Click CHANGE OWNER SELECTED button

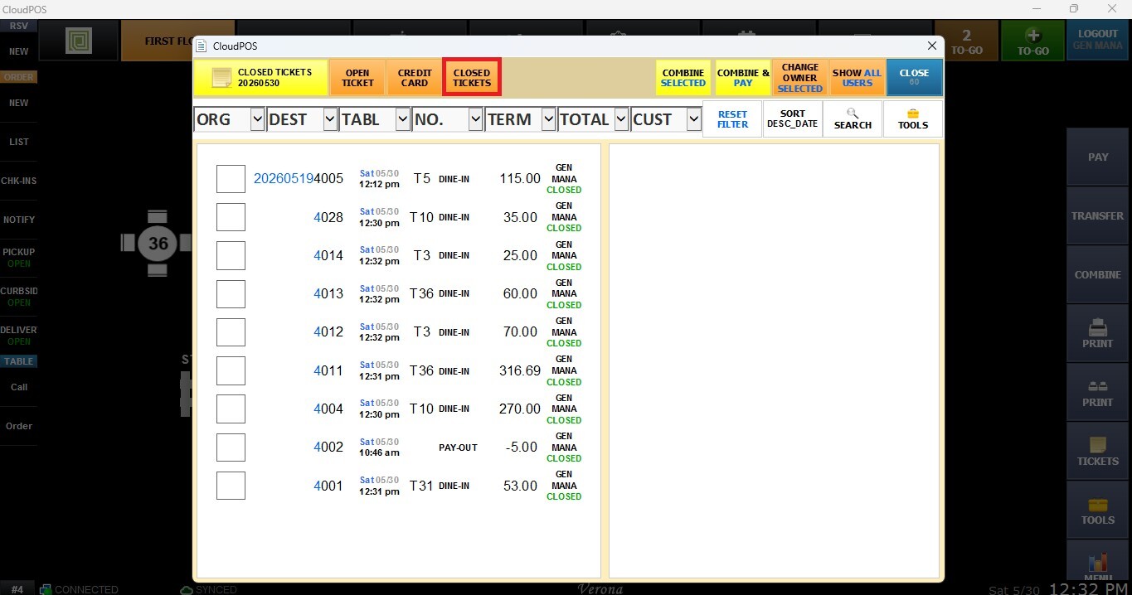click(x=800, y=78)
